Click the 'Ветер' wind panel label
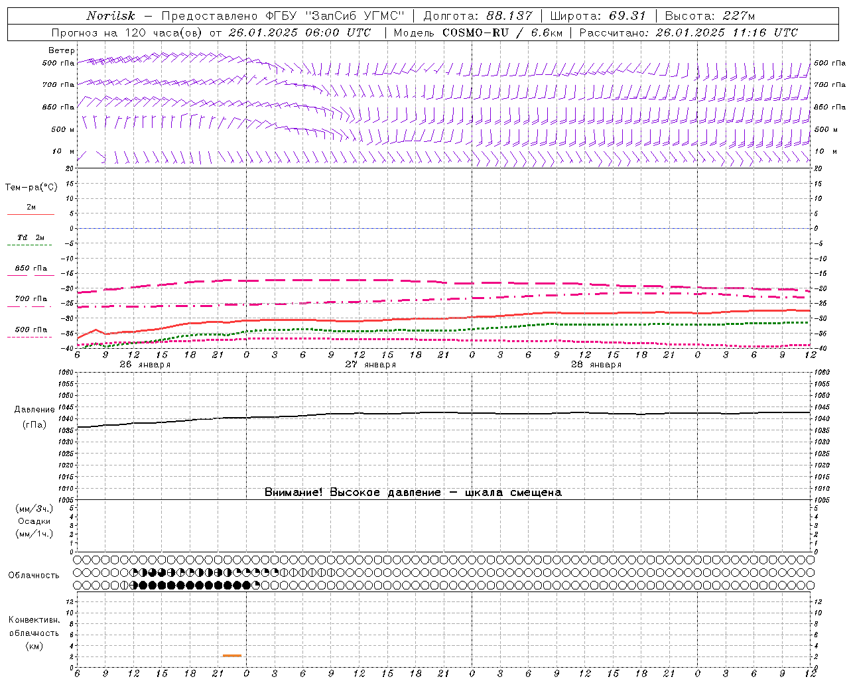 [x=62, y=50]
